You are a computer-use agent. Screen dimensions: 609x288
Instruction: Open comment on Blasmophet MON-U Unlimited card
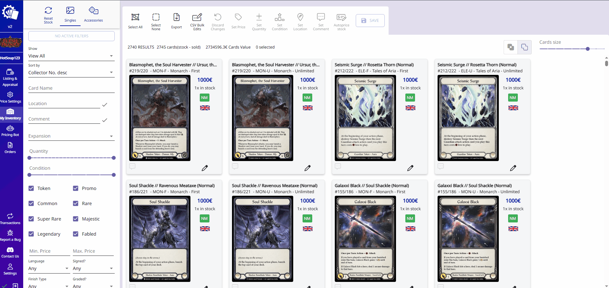[235, 166]
